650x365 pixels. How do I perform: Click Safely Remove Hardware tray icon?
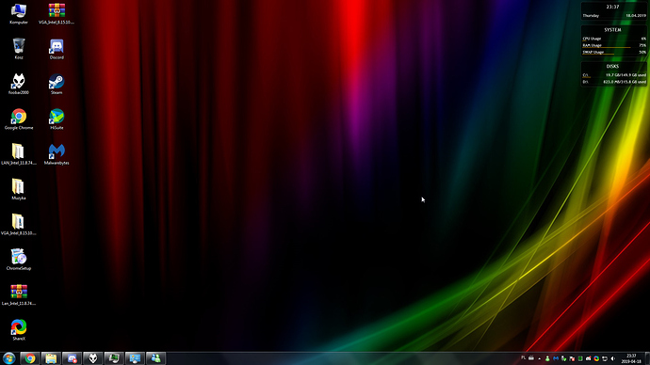(x=563, y=358)
